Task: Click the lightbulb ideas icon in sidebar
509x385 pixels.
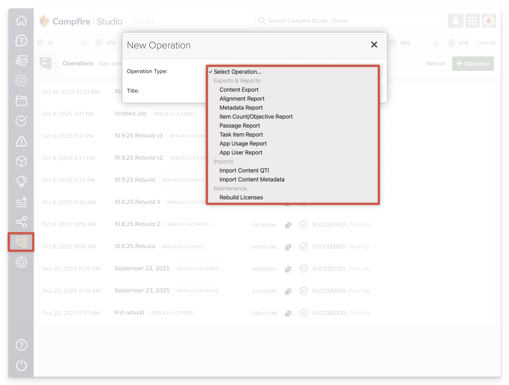Action: click(22, 181)
